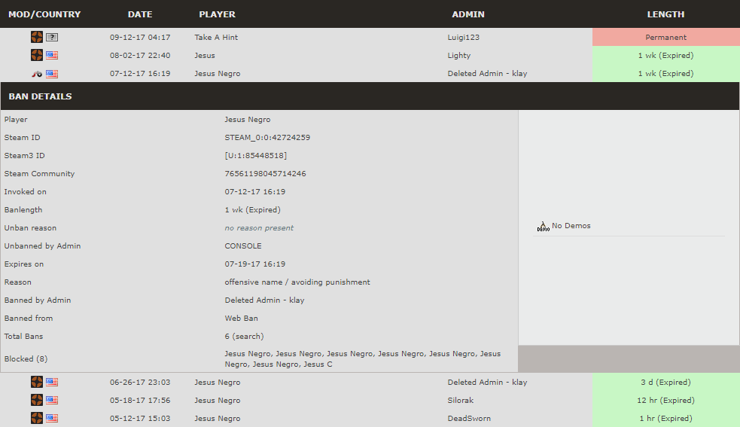Click the TF2 icon in the 08-02-17 row
Image resolution: width=740 pixels, height=427 pixels.
[x=37, y=55]
